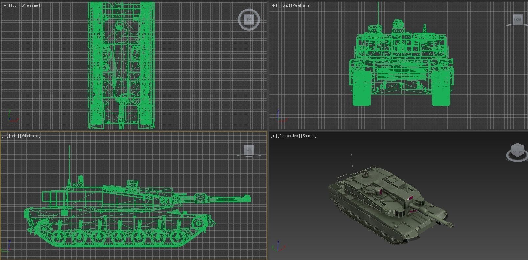
Task: Open the [+] menu in Left viewport
Action: pos(5,136)
